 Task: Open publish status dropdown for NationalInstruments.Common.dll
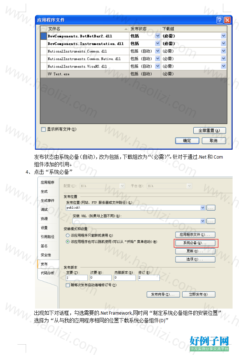(158, 51)
